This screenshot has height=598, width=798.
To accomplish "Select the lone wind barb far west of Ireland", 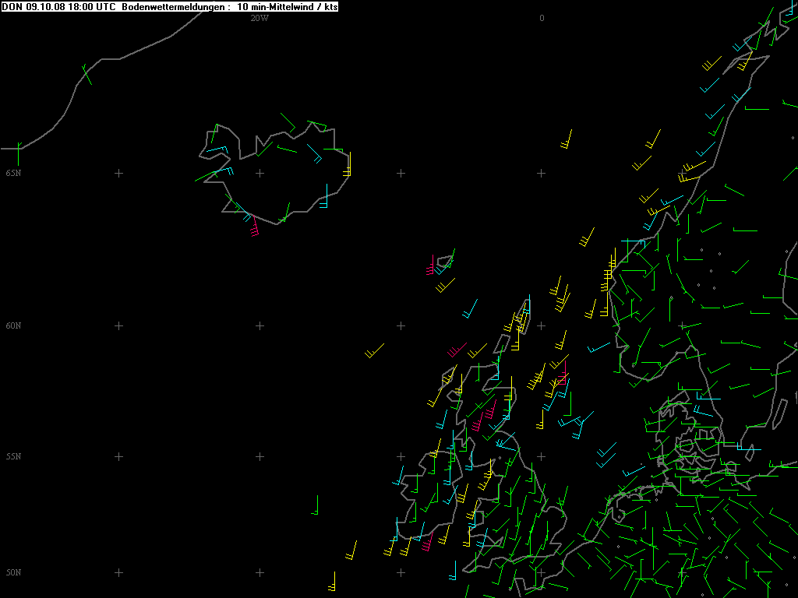I will pyautogui.click(x=316, y=506).
